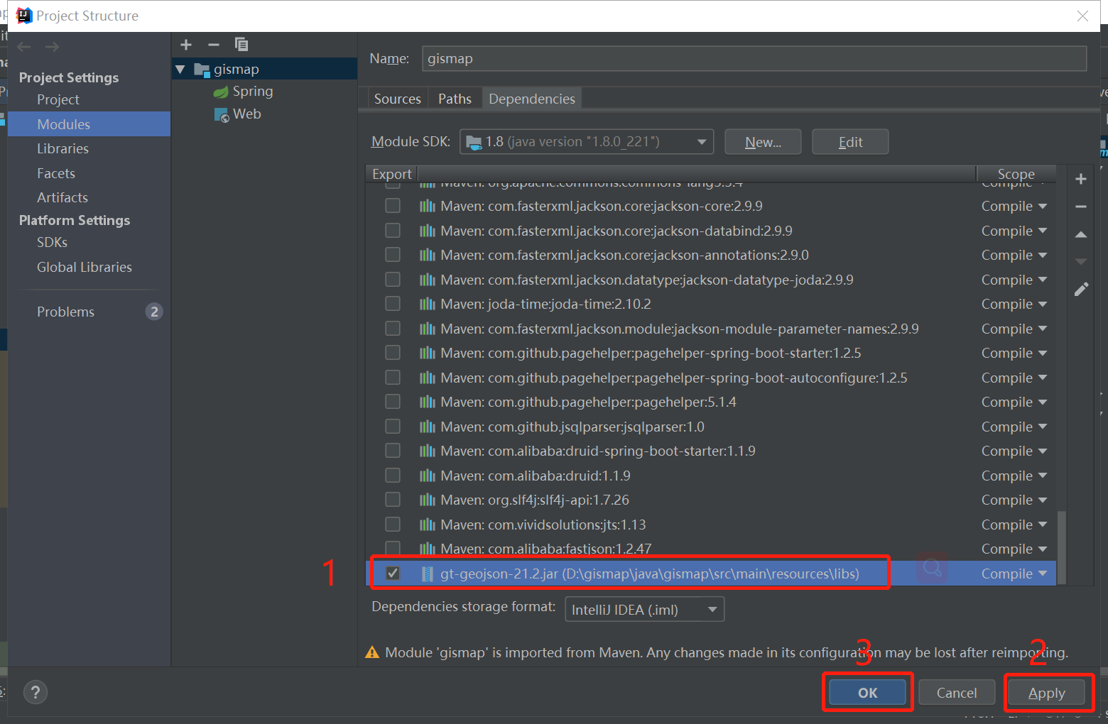Collapse the gismap module tree node
1108x724 pixels.
tap(180, 70)
